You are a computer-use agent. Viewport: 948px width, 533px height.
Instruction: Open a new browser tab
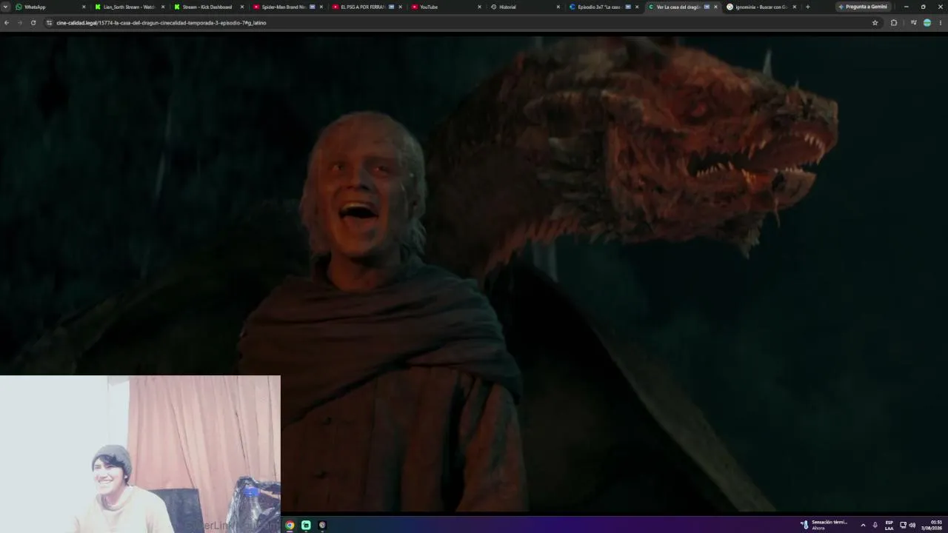tap(807, 7)
